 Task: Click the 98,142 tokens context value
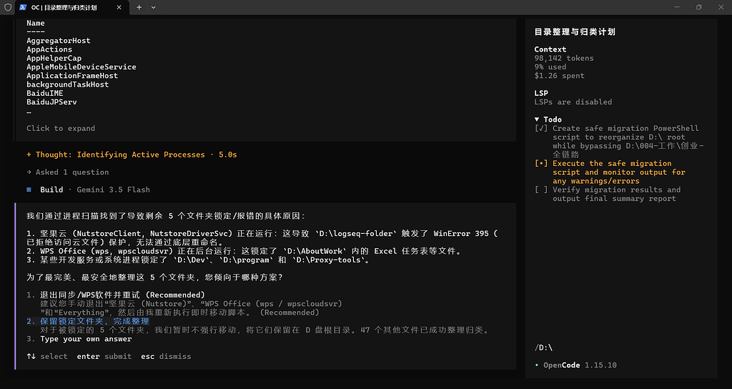pyautogui.click(x=564, y=59)
